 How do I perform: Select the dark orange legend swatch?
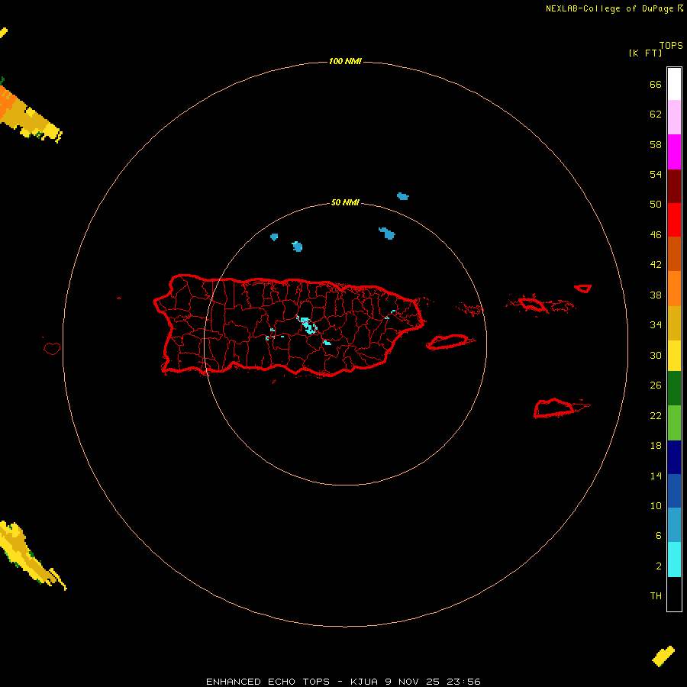[674, 253]
